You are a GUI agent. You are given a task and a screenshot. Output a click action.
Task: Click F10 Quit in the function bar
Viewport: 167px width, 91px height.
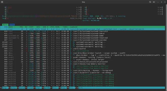tap(79, 88)
